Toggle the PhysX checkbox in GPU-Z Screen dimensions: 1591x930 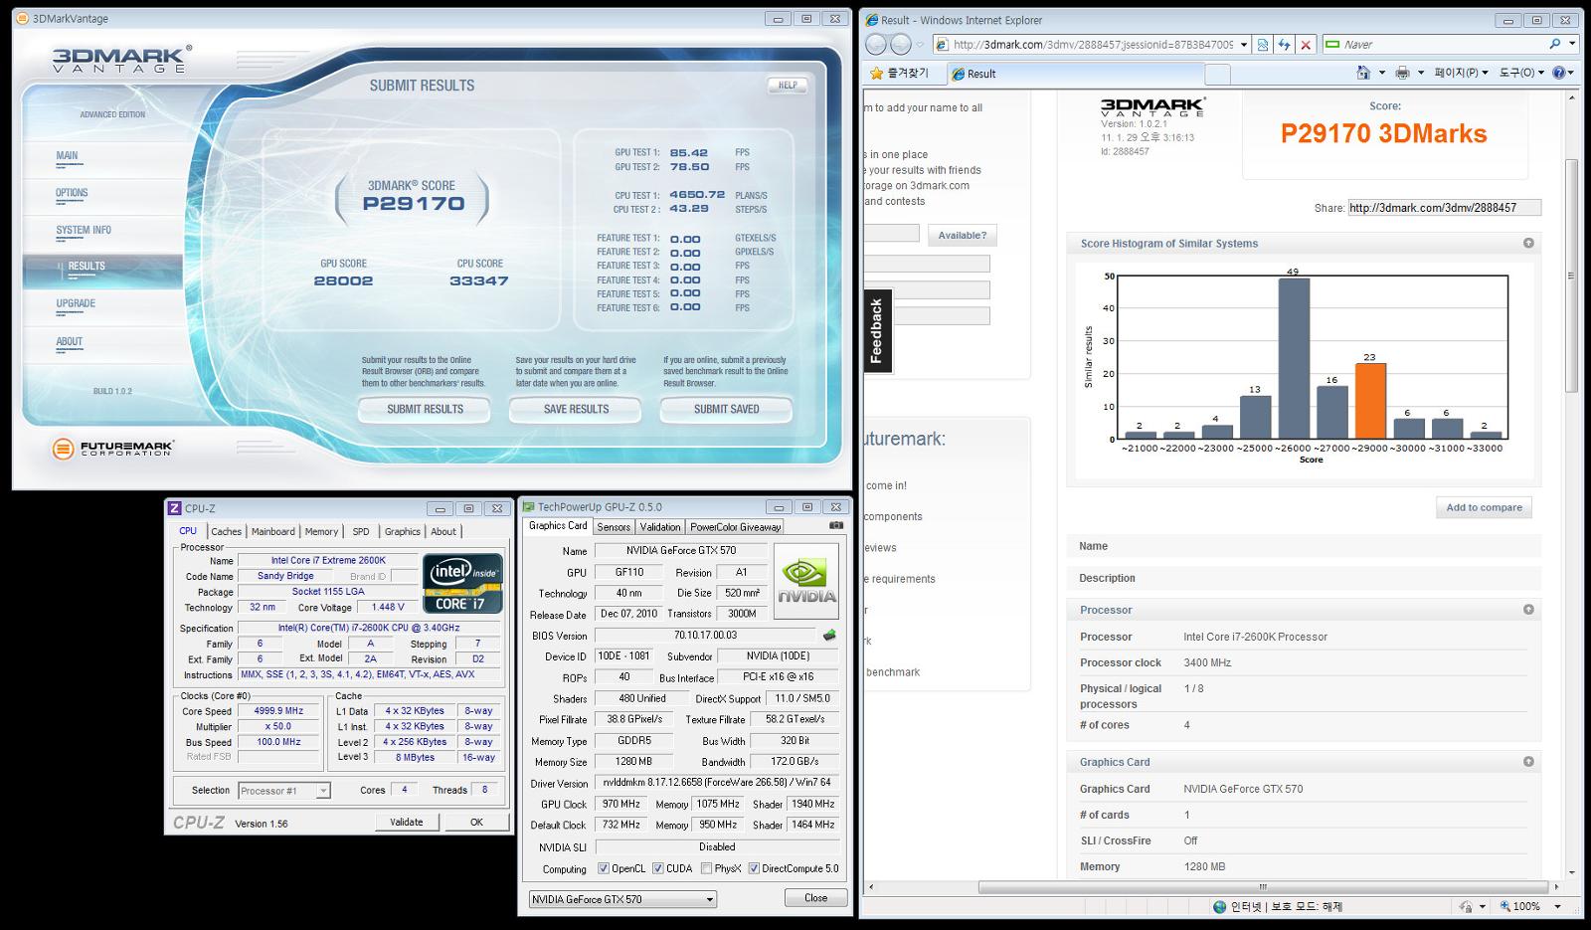pyautogui.click(x=706, y=868)
